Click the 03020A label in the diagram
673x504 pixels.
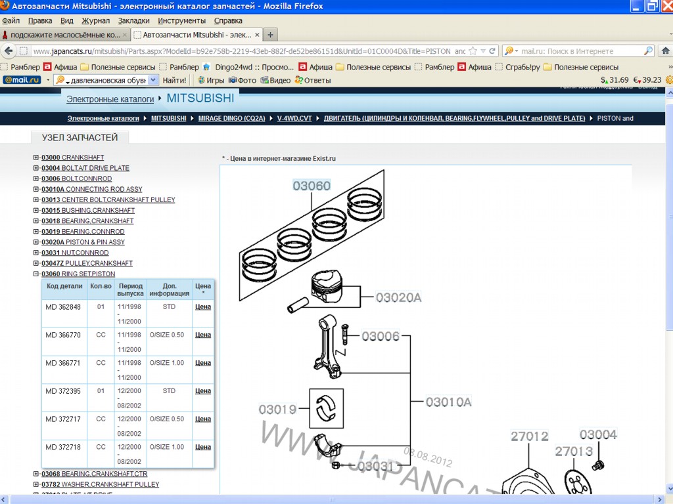[x=398, y=297]
